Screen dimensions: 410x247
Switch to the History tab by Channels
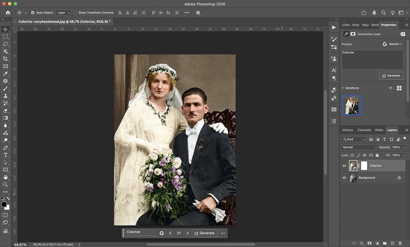(x=348, y=130)
